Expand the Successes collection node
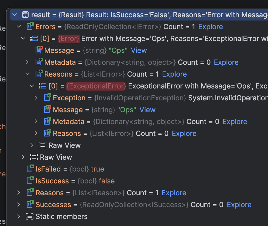The height and width of the screenshot is (226, 268). coord(19,205)
